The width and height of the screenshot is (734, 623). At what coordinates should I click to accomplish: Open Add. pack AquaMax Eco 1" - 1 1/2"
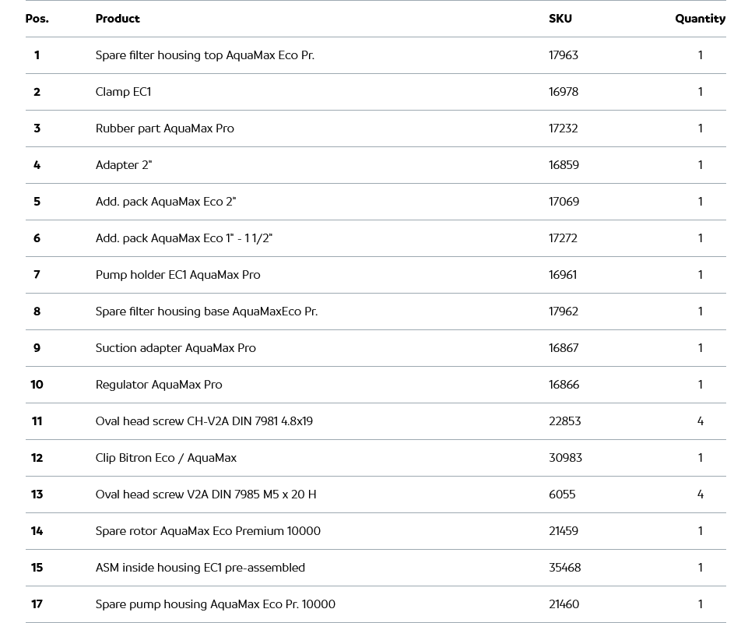184,238
